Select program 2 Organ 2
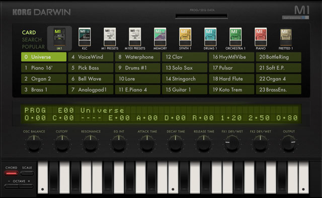 [x=44, y=79]
